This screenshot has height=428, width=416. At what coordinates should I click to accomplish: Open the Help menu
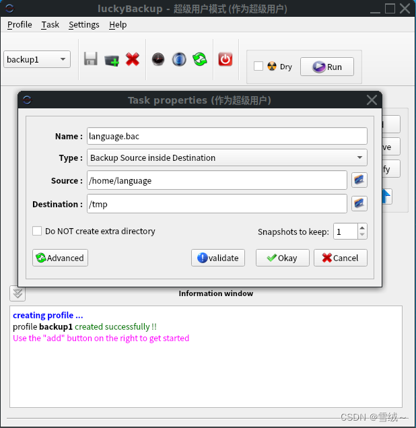118,25
